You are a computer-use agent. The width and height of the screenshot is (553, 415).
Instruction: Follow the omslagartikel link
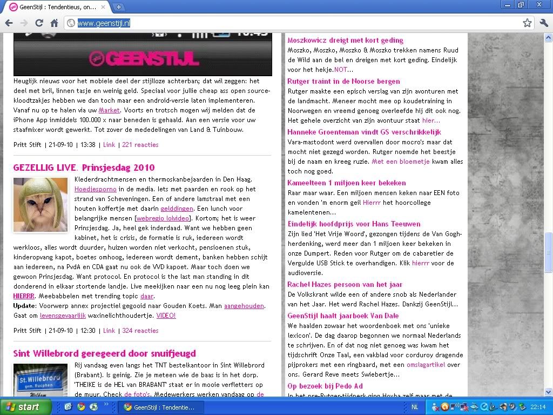pos(426,365)
